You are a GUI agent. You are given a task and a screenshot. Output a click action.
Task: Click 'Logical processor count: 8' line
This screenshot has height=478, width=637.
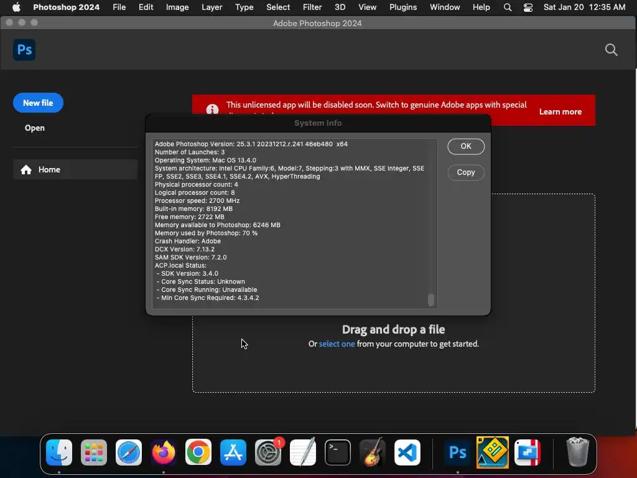(x=195, y=193)
